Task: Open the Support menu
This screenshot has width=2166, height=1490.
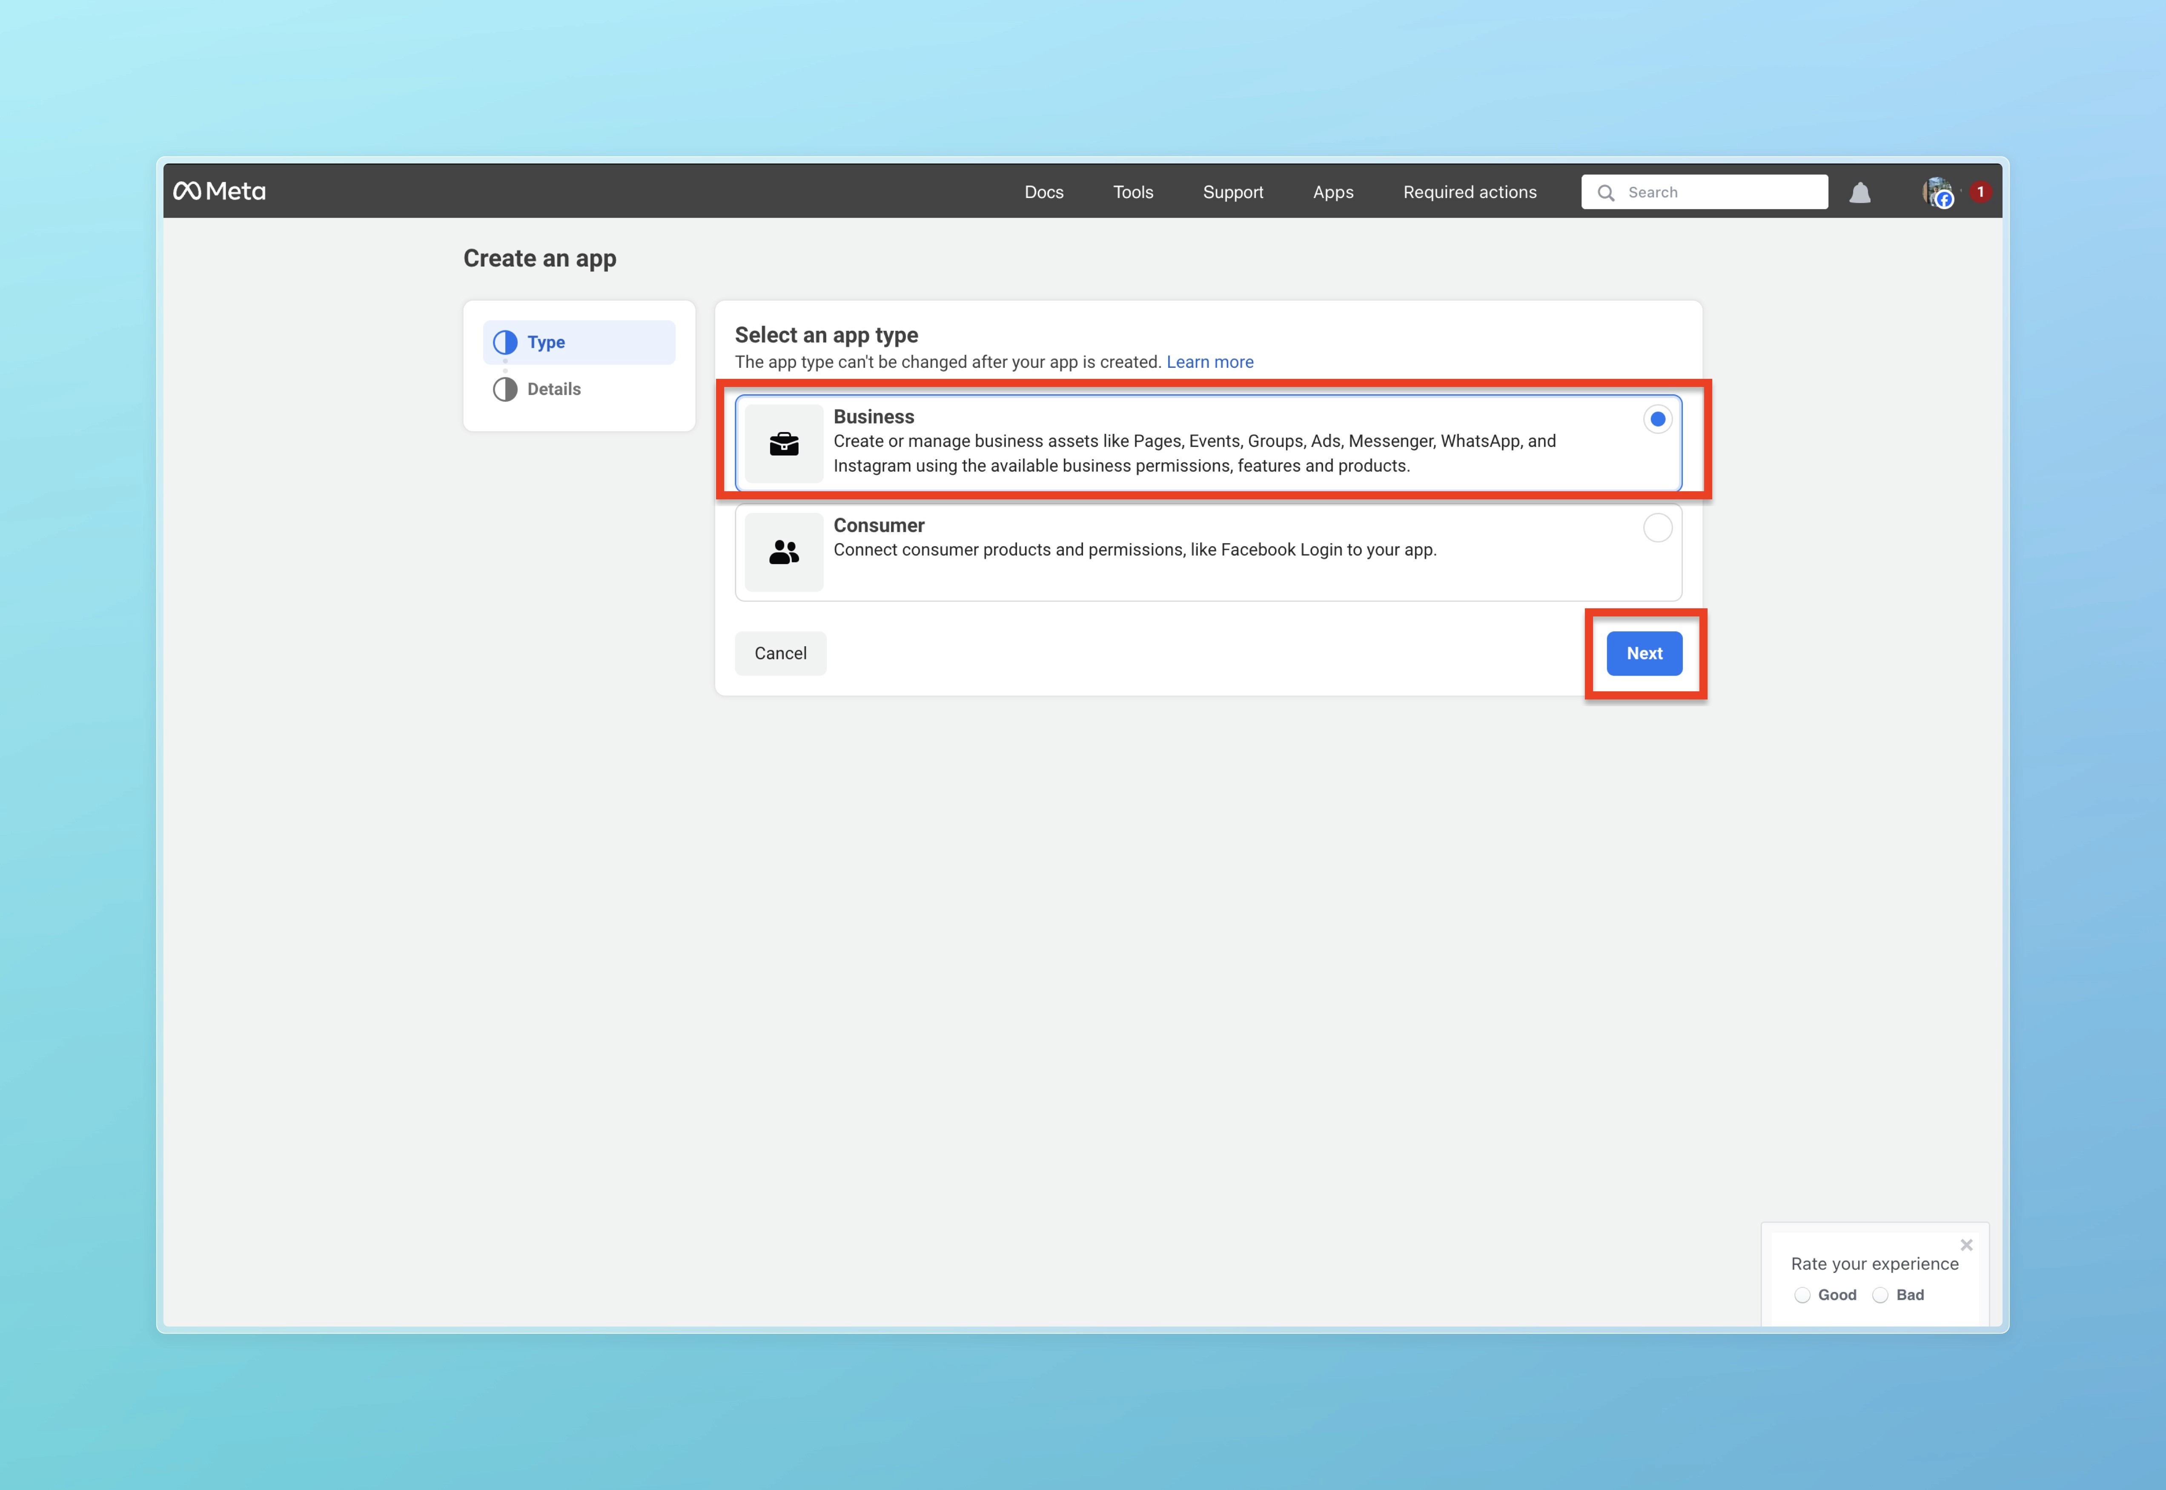Action: tap(1232, 192)
